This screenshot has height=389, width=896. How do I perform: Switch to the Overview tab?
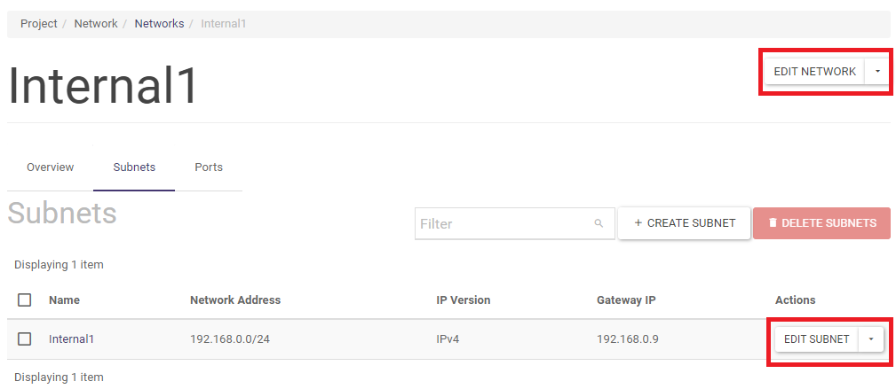tap(50, 167)
